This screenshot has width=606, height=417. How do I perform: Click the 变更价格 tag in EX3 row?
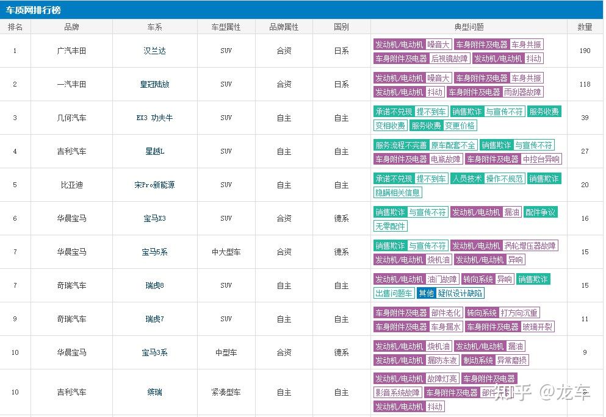click(x=460, y=126)
